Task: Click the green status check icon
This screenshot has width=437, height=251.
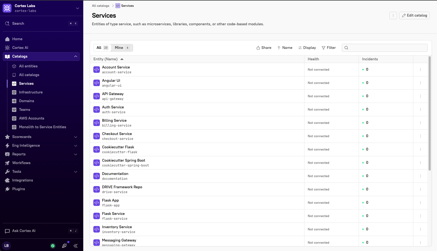Action: pyautogui.click(x=53, y=246)
